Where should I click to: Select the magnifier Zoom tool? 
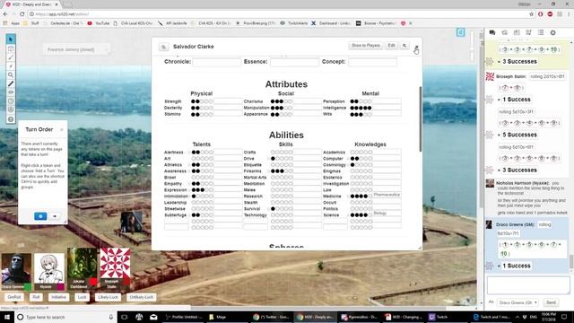tap(11, 74)
